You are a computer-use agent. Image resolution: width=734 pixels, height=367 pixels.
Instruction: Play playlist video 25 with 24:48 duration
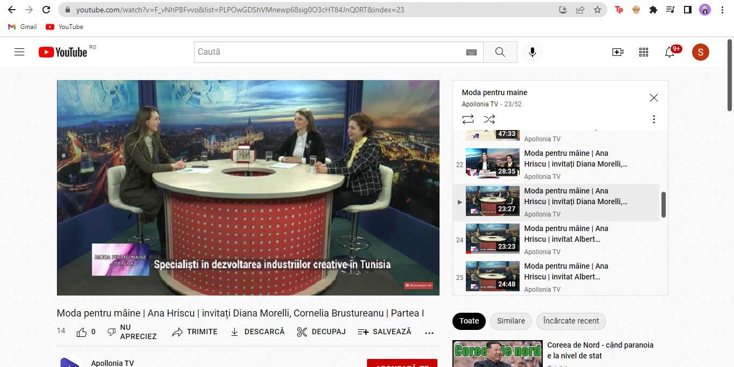556,277
